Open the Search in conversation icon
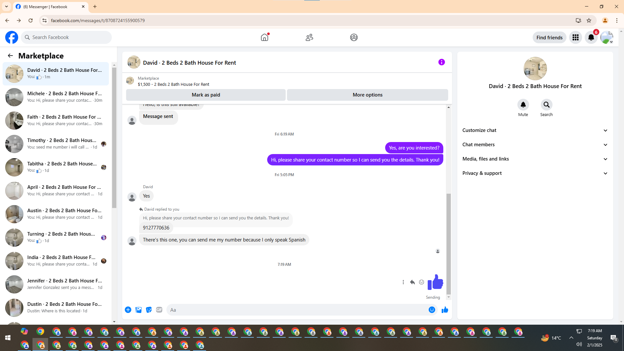 tap(546, 105)
